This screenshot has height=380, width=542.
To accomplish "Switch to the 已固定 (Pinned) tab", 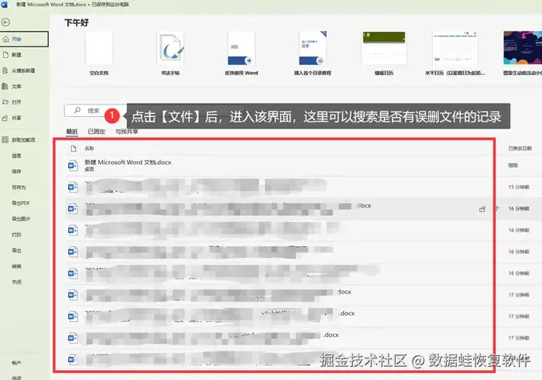I will (x=97, y=132).
